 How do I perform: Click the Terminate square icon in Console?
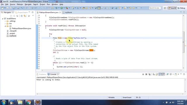pos(143,74)
